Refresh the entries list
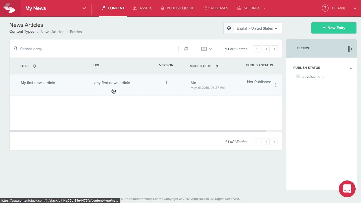The height and width of the screenshot is (203, 361). (186, 49)
